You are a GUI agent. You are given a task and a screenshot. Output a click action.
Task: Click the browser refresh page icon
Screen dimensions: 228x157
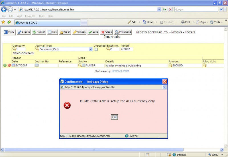[x=164, y=9]
